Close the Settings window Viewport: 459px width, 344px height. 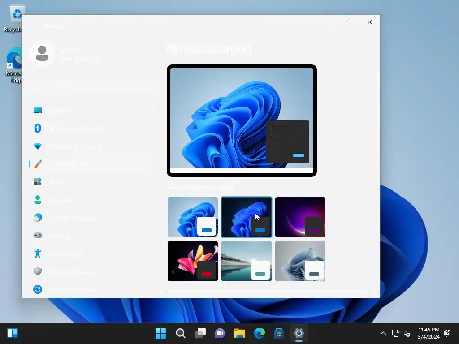click(370, 22)
